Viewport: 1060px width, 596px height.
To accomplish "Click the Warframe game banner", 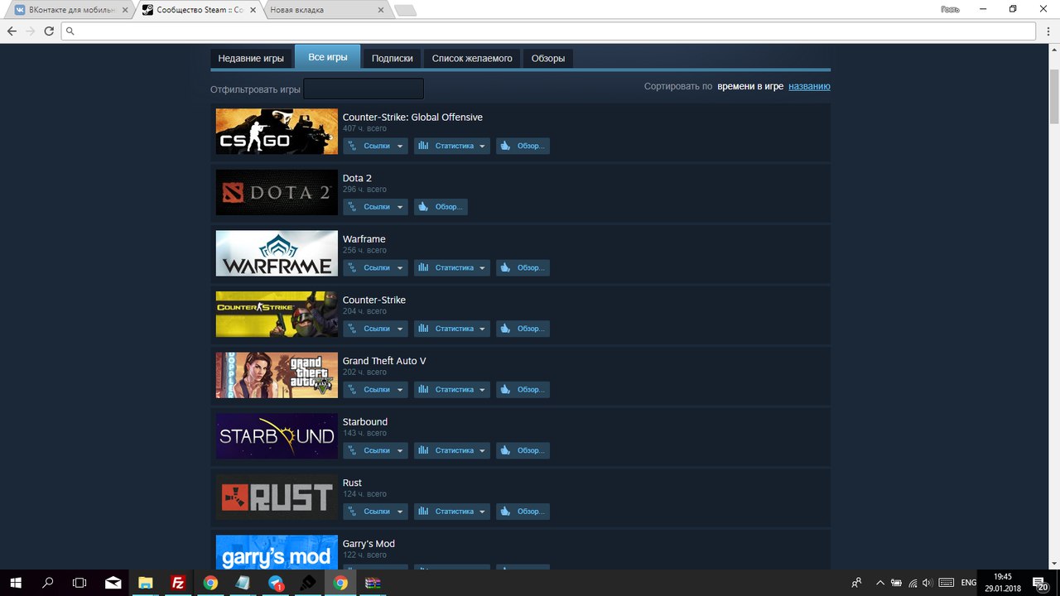I will 277,253.
